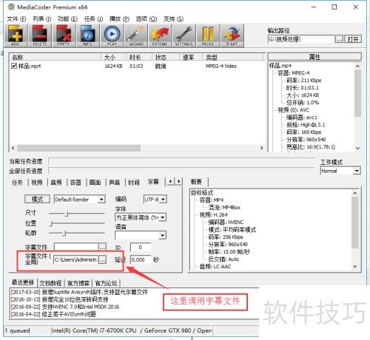Viewport: 370px width, 340px height.
Task: Switch to the 音频 tab
Action: [56, 183]
